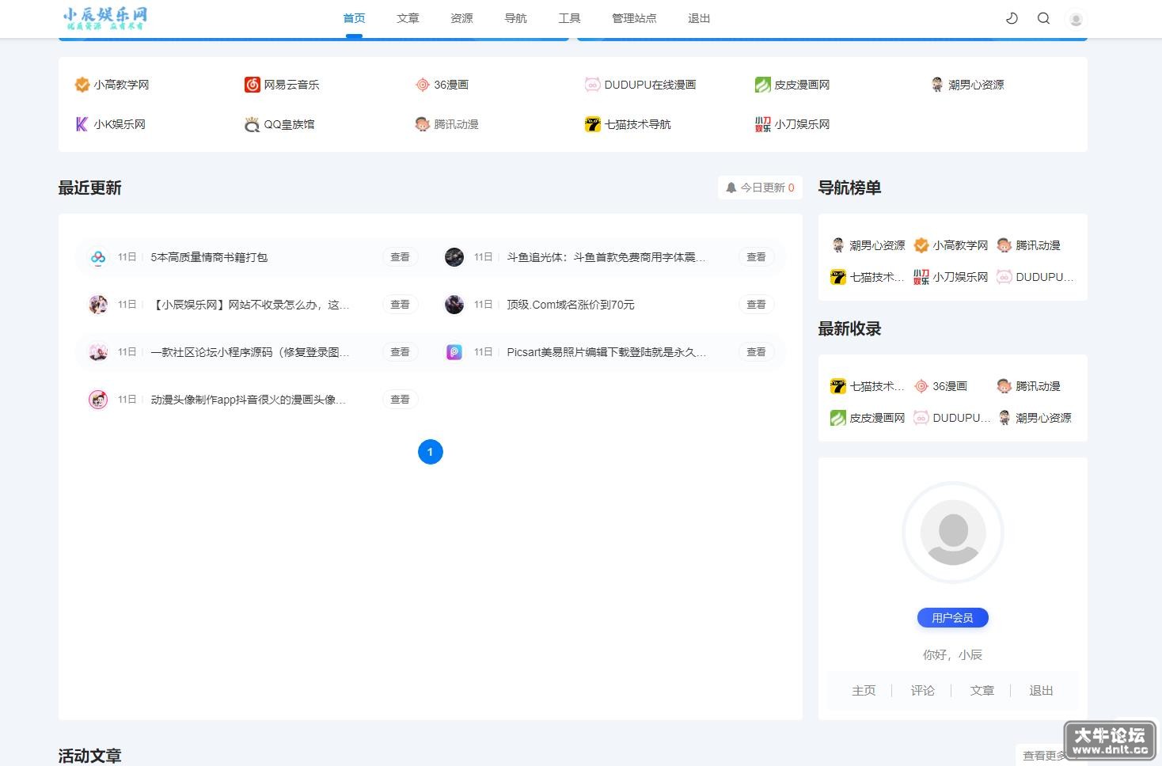Click 查看 for 斗鱼追光体 post
Viewport: 1162px width, 766px height.
pyautogui.click(x=756, y=257)
